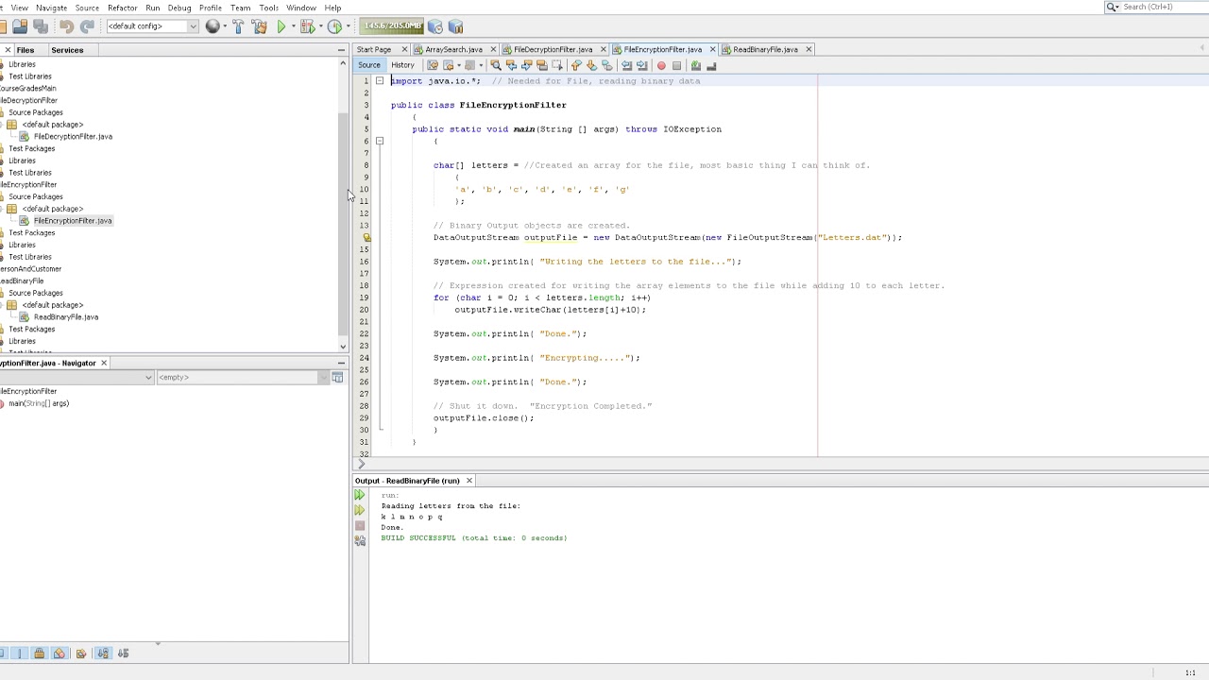Open the Navigator empty filter dropdown
The height and width of the screenshot is (680, 1209).
323,378
